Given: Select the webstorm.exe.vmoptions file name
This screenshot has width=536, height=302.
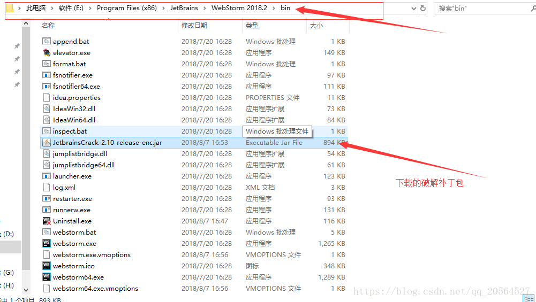Looking at the screenshot, I should click(92, 254).
